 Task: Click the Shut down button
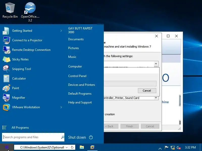point(77,137)
